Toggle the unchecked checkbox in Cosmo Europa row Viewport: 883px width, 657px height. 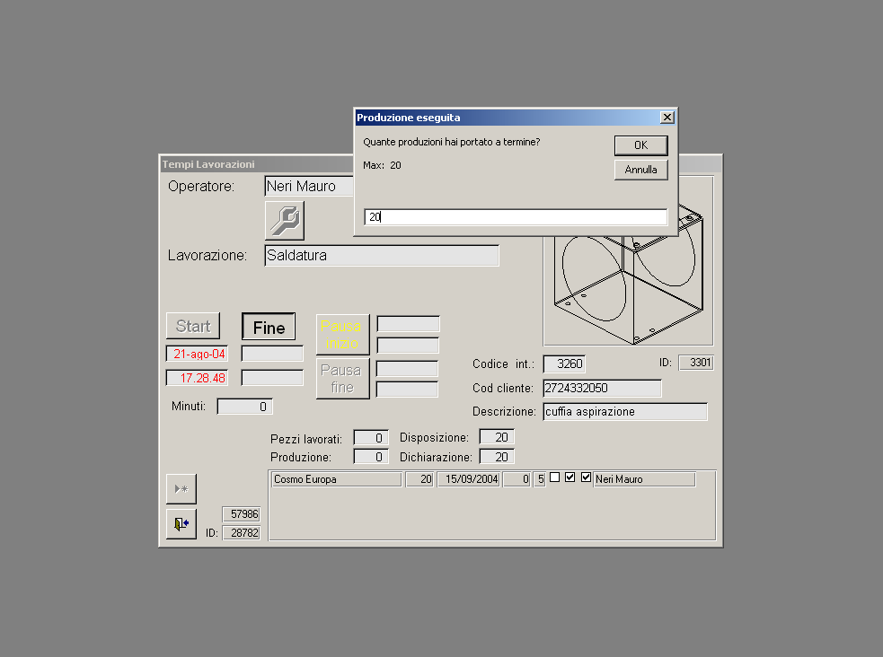click(x=555, y=477)
